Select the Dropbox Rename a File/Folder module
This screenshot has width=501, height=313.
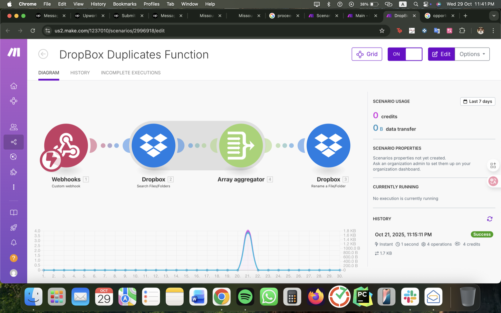click(328, 146)
